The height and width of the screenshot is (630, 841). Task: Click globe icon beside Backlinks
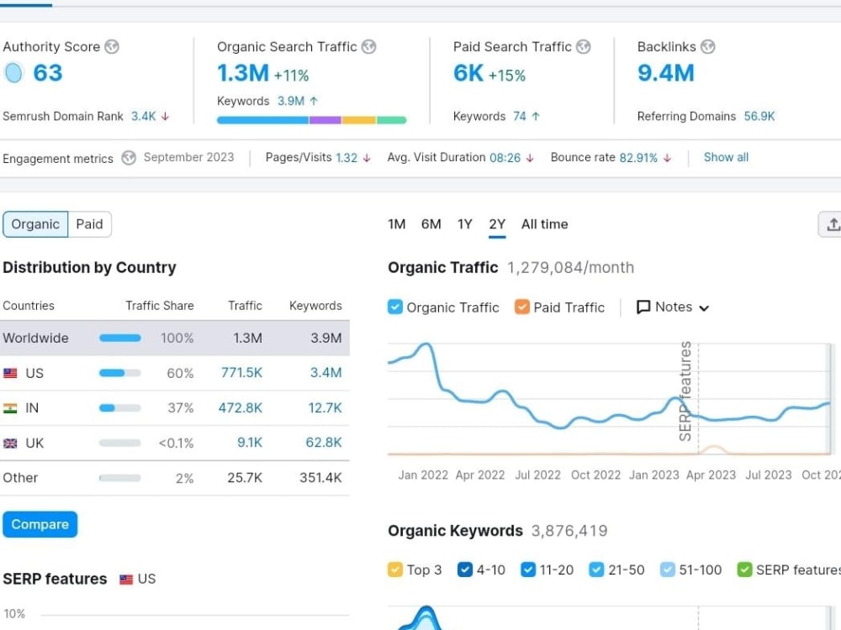(x=708, y=46)
